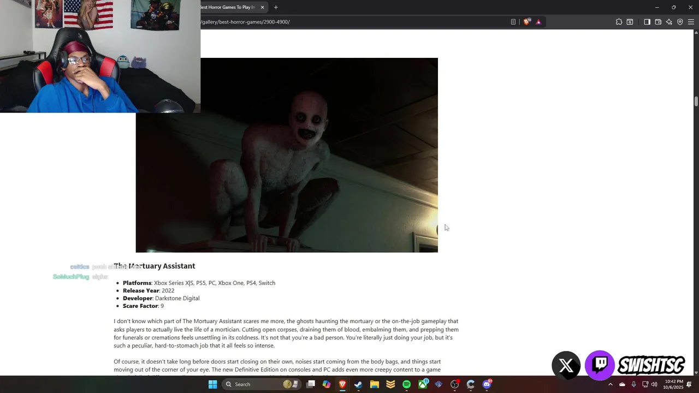This screenshot has height=393, width=699.
Task: Click the page vertical scrollbar thumb
Action: pyautogui.click(x=696, y=102)
